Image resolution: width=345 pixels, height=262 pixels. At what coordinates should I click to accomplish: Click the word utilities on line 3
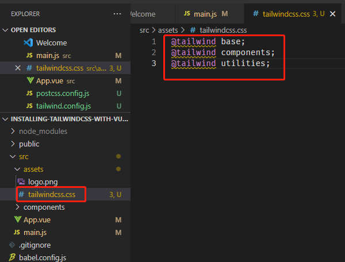(243, 63)
